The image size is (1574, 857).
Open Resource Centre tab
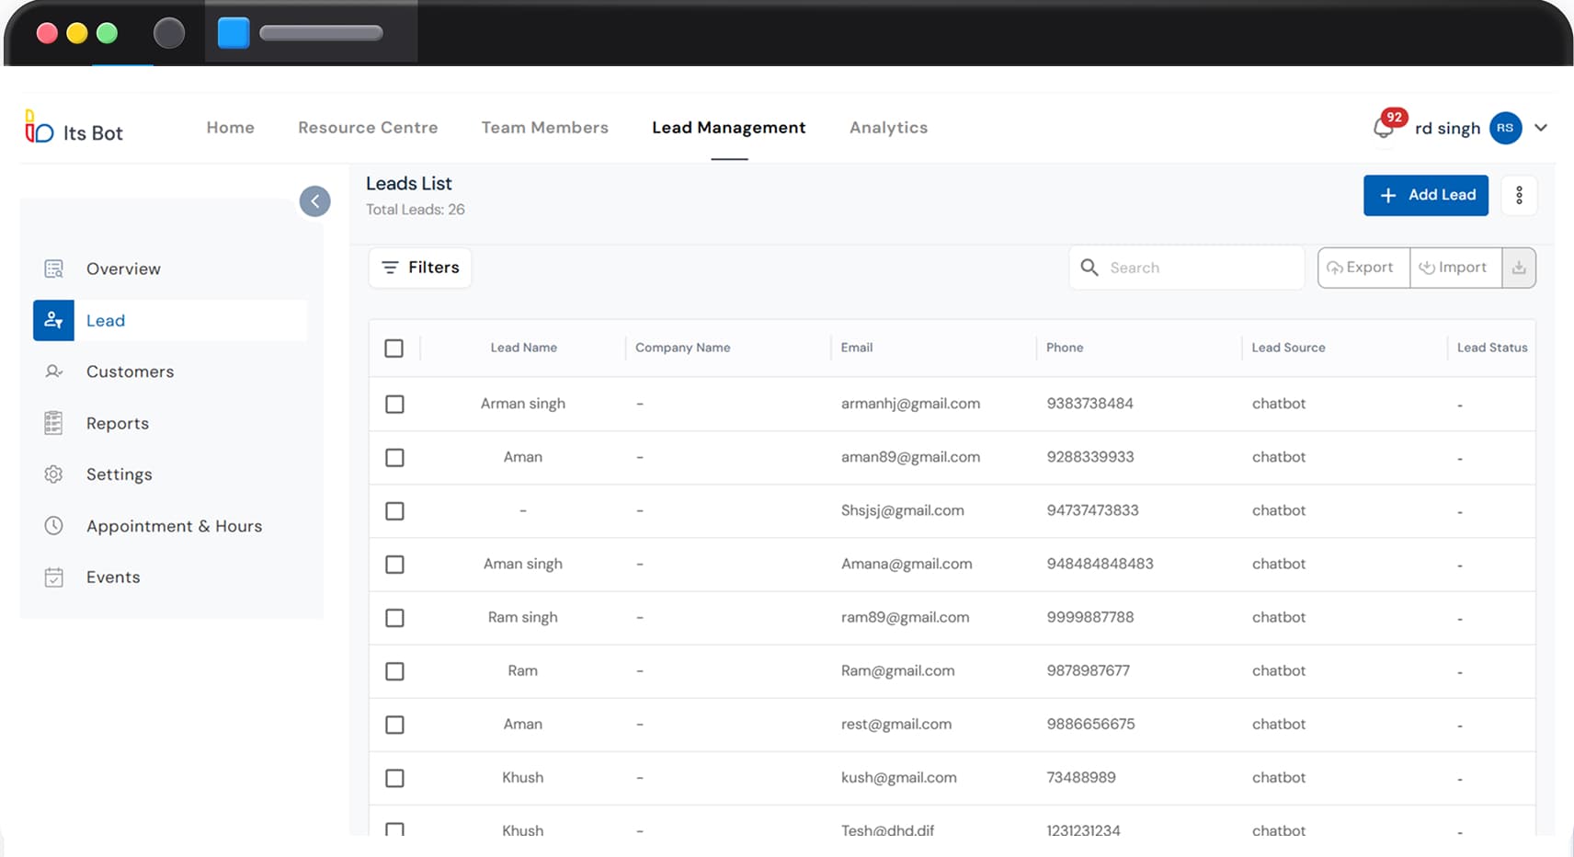(x=368, y=128)
